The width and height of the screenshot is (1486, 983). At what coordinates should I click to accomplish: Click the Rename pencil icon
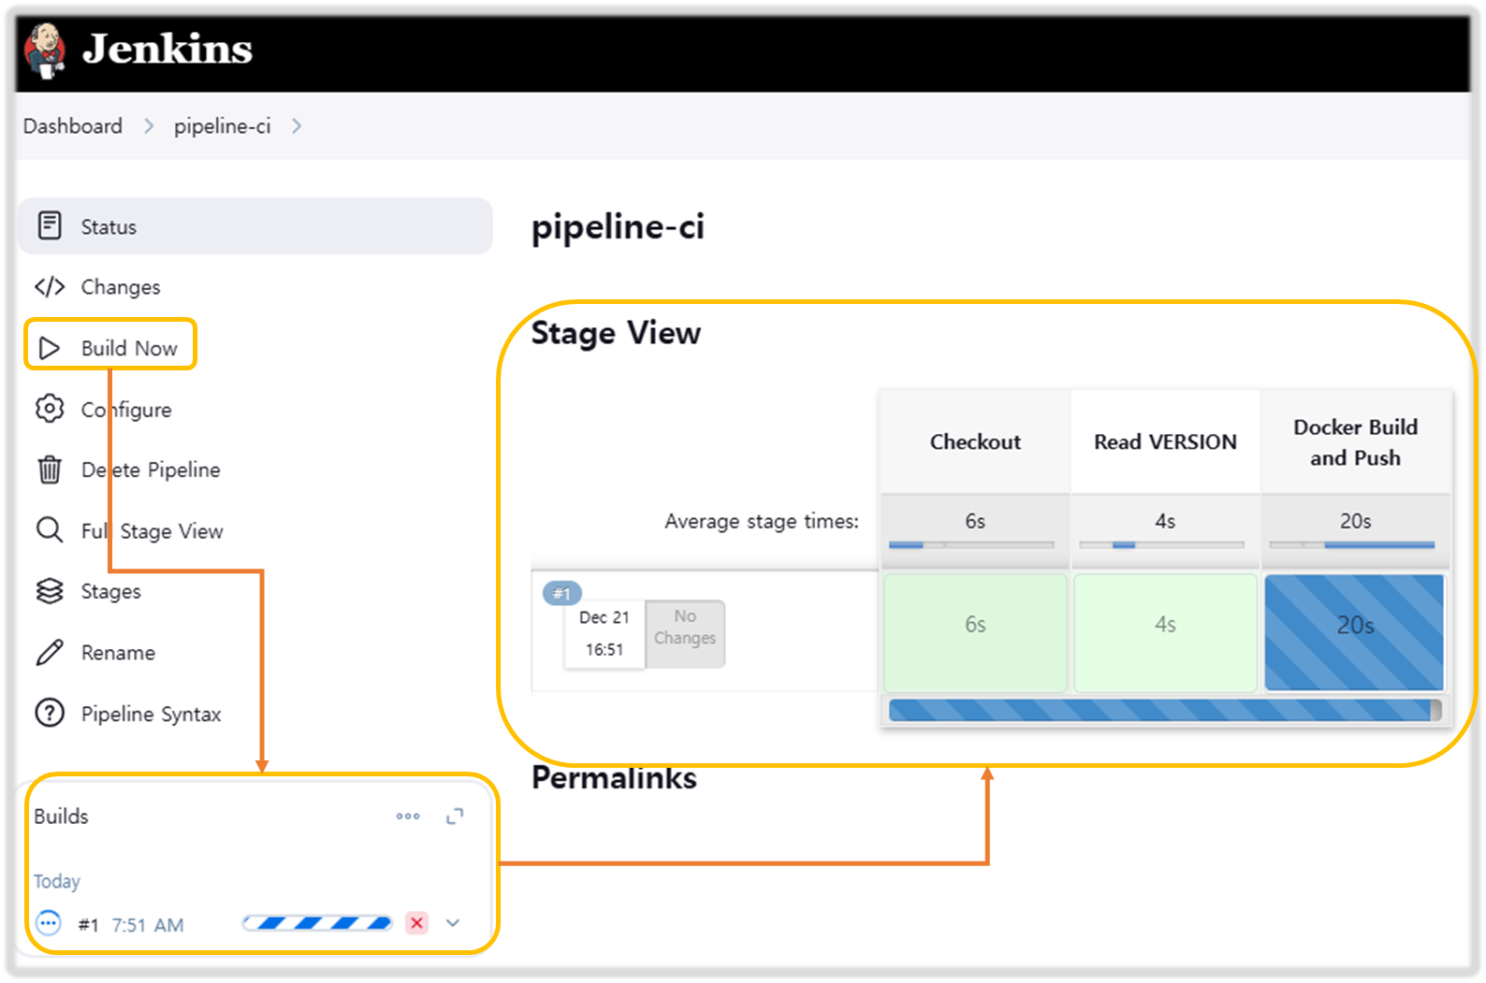50,652
